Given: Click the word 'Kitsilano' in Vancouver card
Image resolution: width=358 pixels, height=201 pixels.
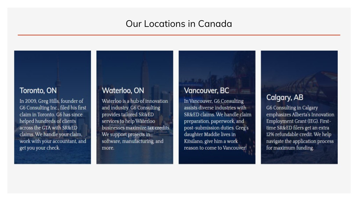Looking at the screenshot, I should pyautogui.click(x=193, y=141).
